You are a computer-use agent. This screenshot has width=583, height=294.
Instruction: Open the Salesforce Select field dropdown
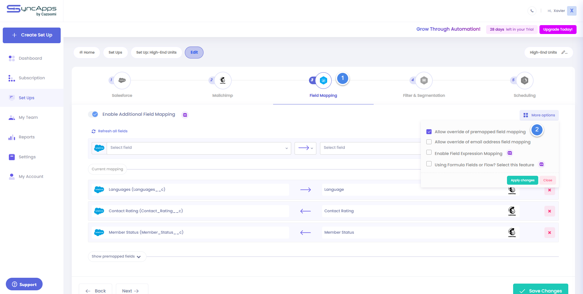(198, 148)
